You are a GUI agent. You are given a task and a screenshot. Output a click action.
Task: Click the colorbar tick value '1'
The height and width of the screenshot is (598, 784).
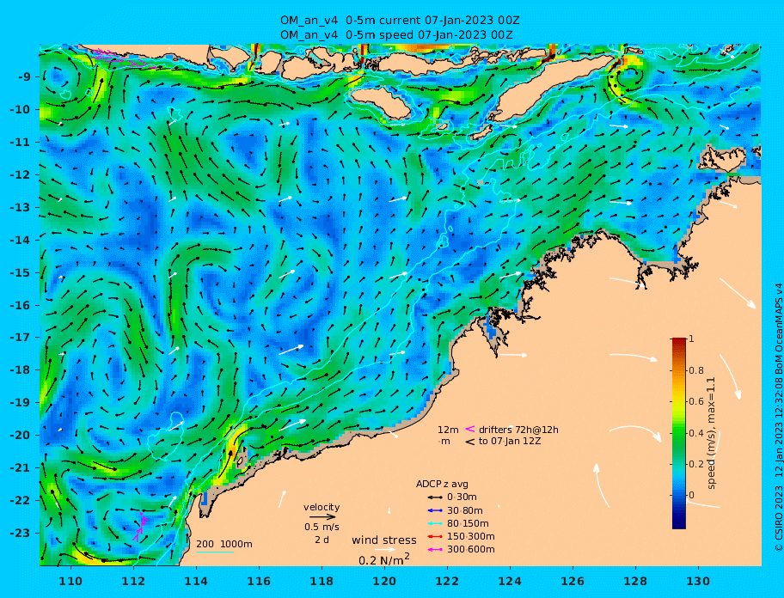tap(691, 339)
